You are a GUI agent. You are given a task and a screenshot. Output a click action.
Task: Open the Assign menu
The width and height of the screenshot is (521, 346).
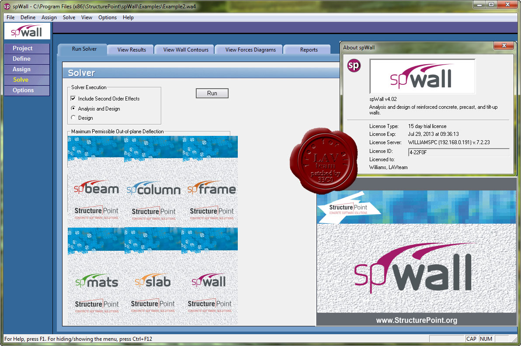point(49,17)
